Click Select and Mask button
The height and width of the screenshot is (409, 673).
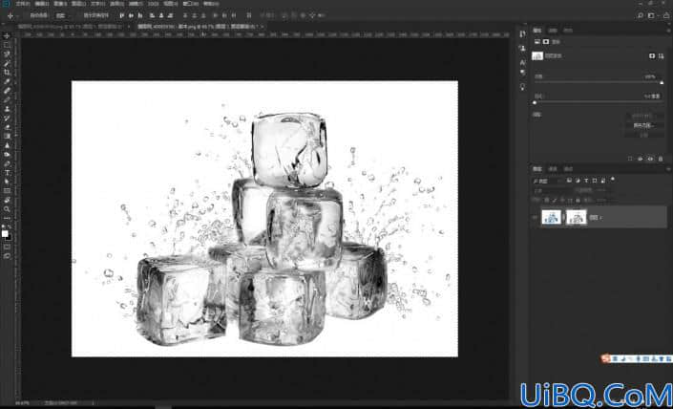click(x=642, y=116)
